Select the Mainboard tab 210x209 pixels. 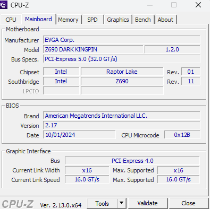38,19
